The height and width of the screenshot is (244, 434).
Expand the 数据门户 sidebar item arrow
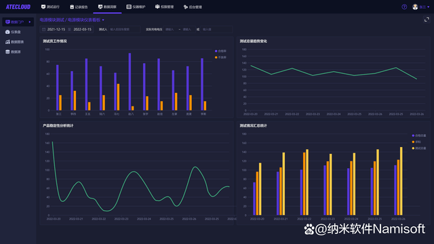(x=30, y=22)
